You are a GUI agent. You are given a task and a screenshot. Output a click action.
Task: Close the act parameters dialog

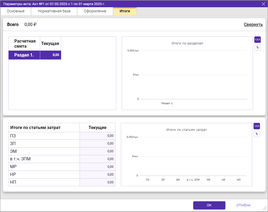(263, 4)
